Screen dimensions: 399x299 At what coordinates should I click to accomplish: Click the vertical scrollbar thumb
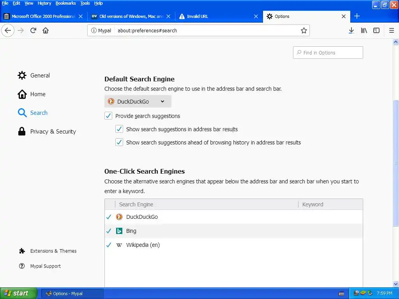point(396,163)
